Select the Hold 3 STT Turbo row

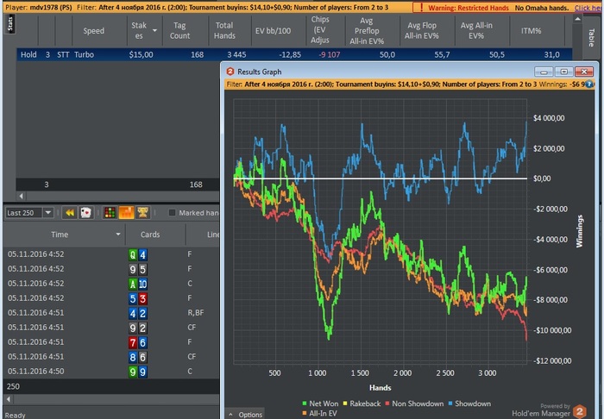click(x=294, y=54)
